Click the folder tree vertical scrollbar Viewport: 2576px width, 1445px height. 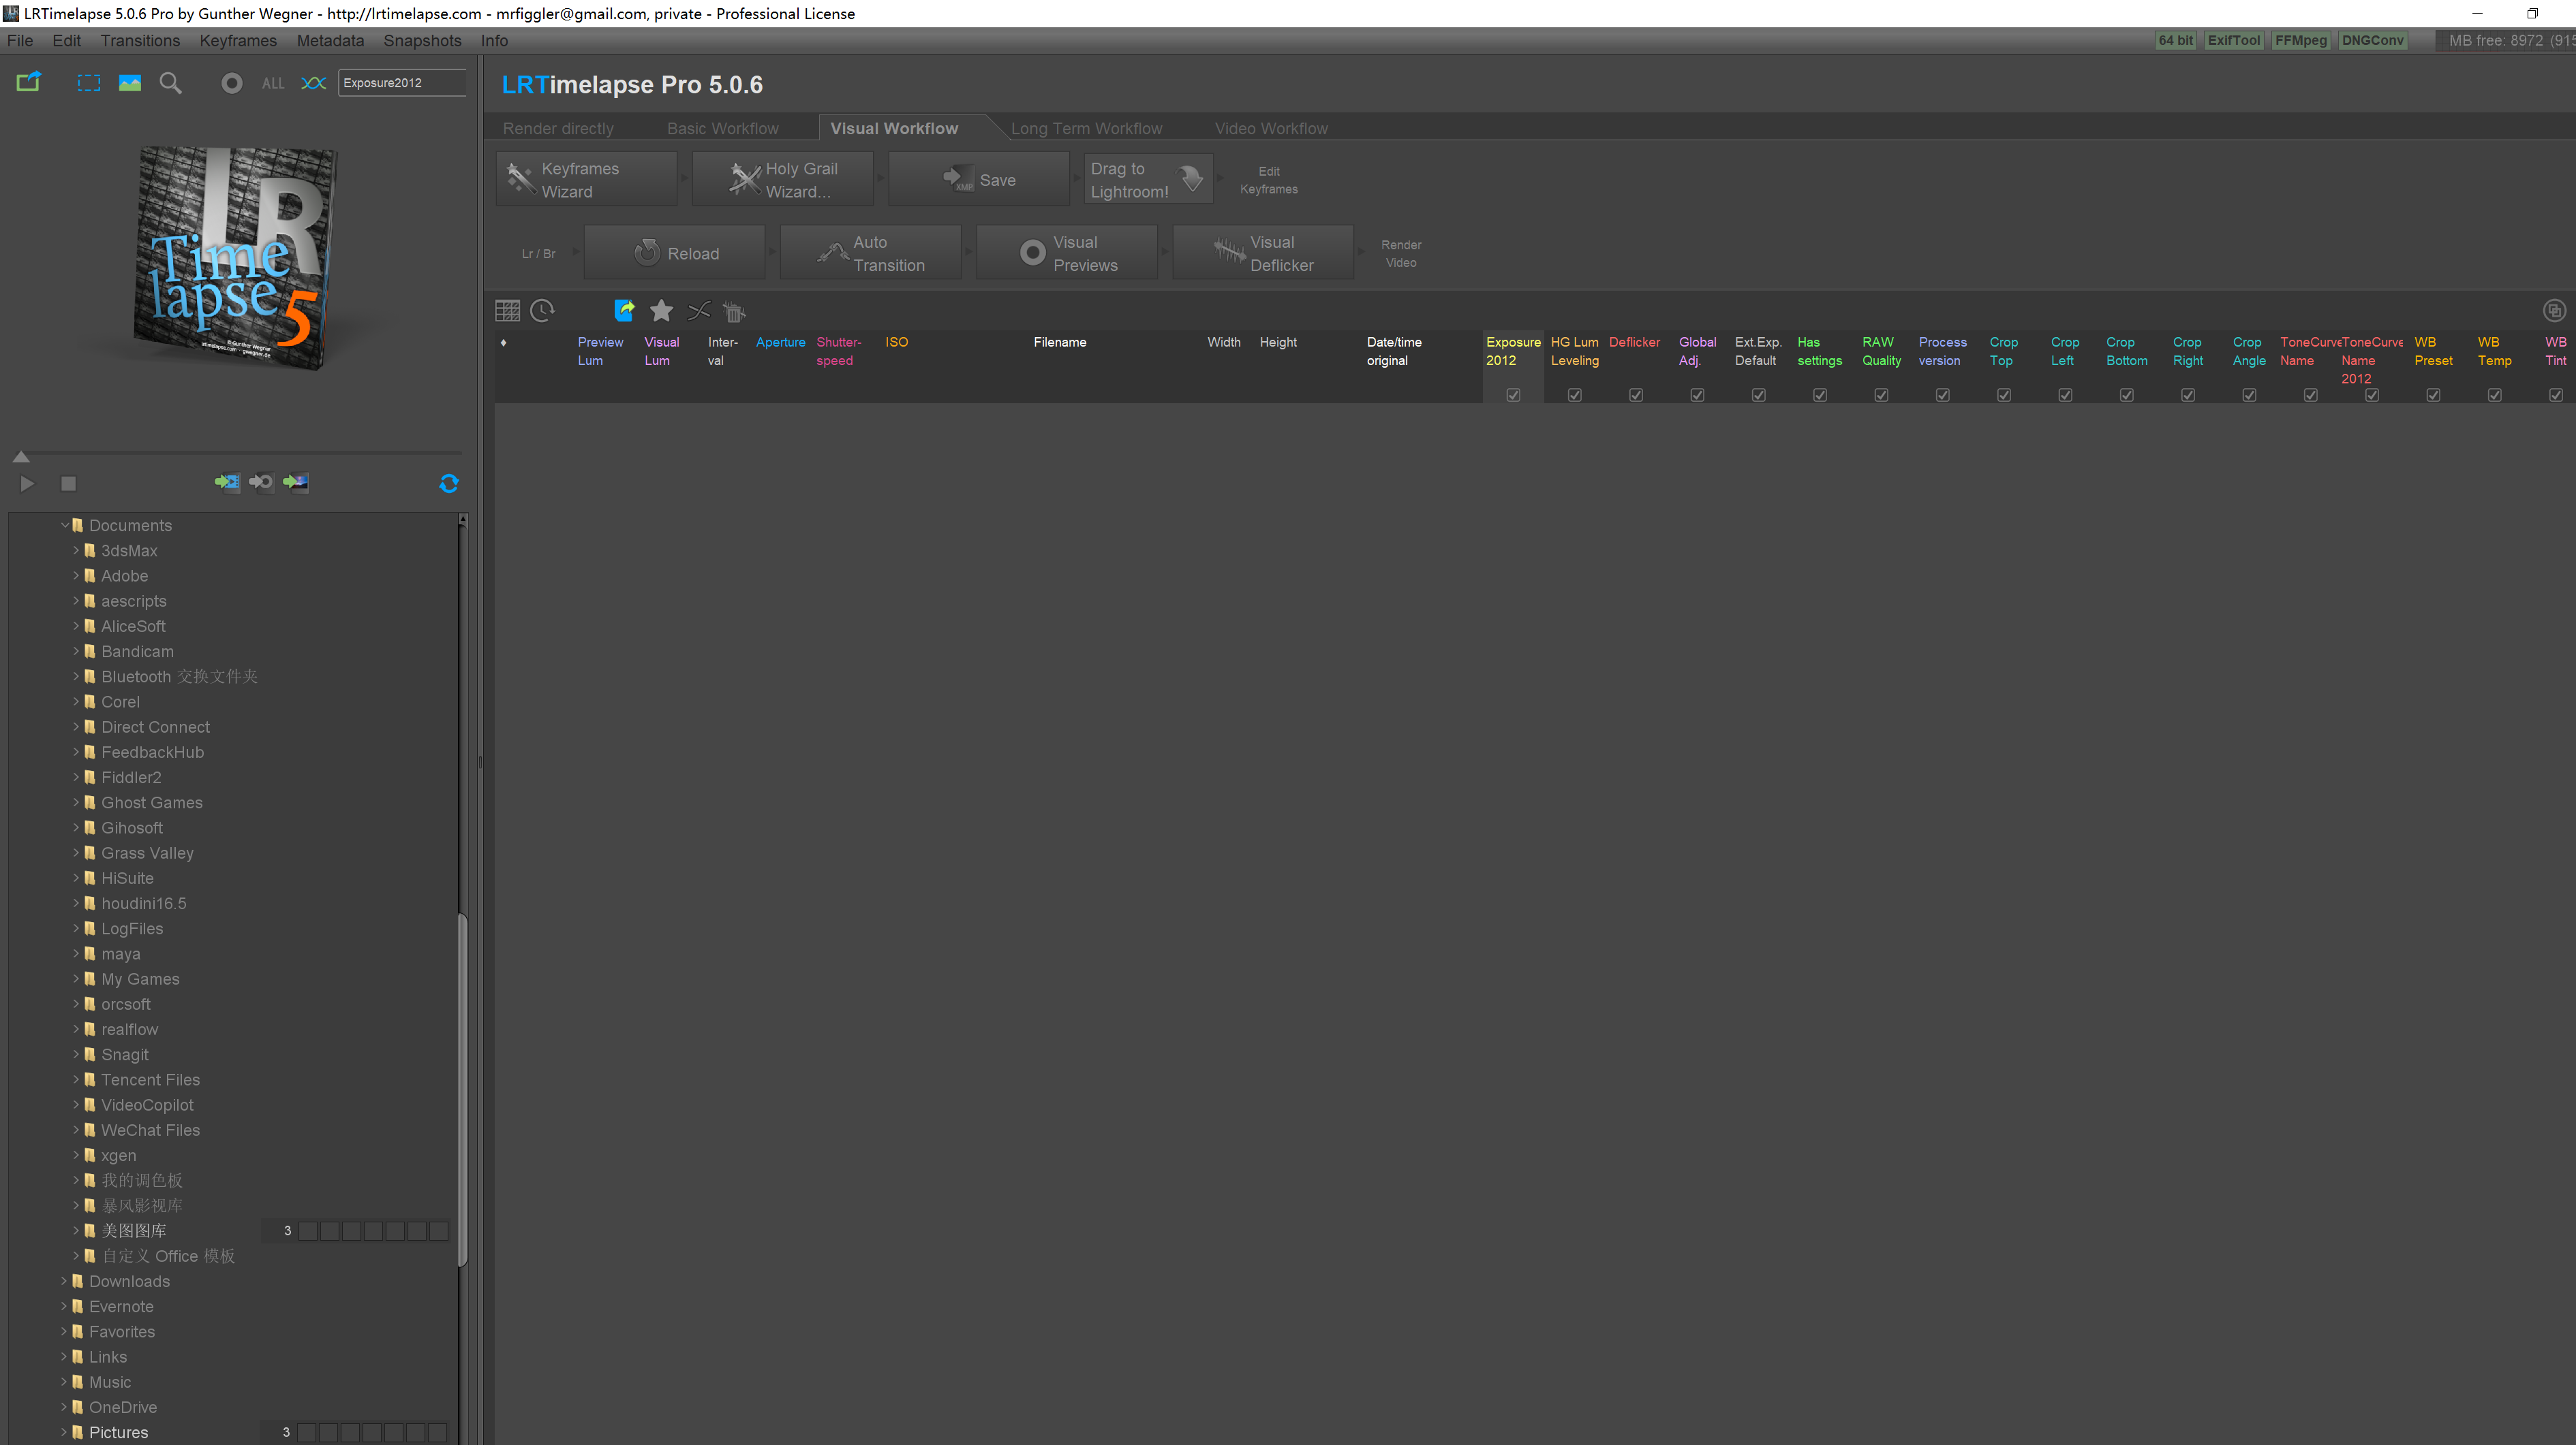(x=462, y=1090)
